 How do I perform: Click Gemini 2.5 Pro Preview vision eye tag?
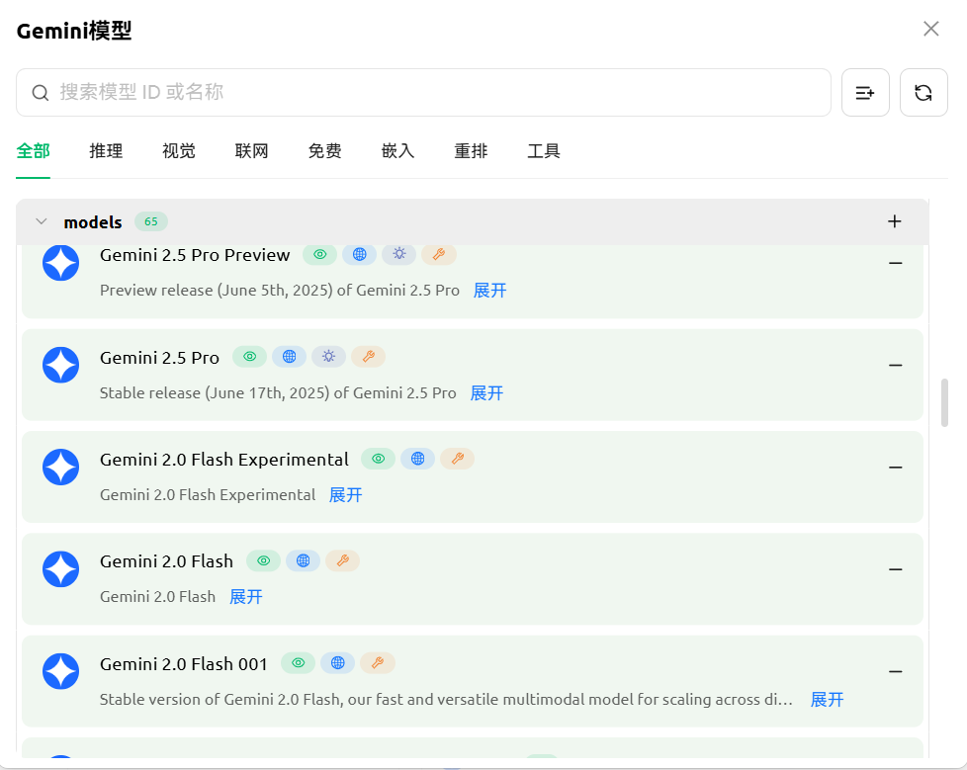pos(319,255)
